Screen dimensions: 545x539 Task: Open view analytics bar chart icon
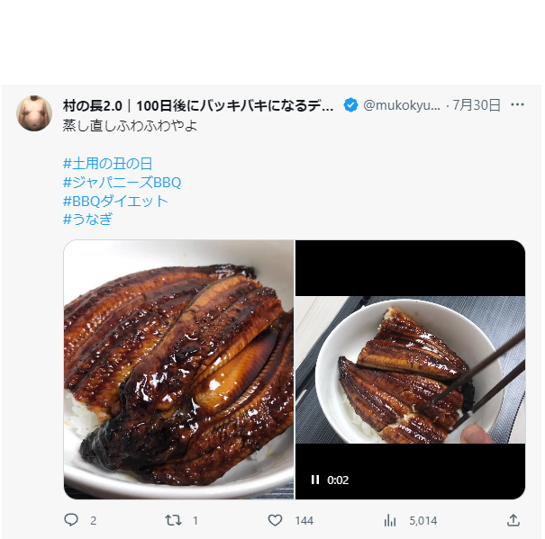(390, 520)
